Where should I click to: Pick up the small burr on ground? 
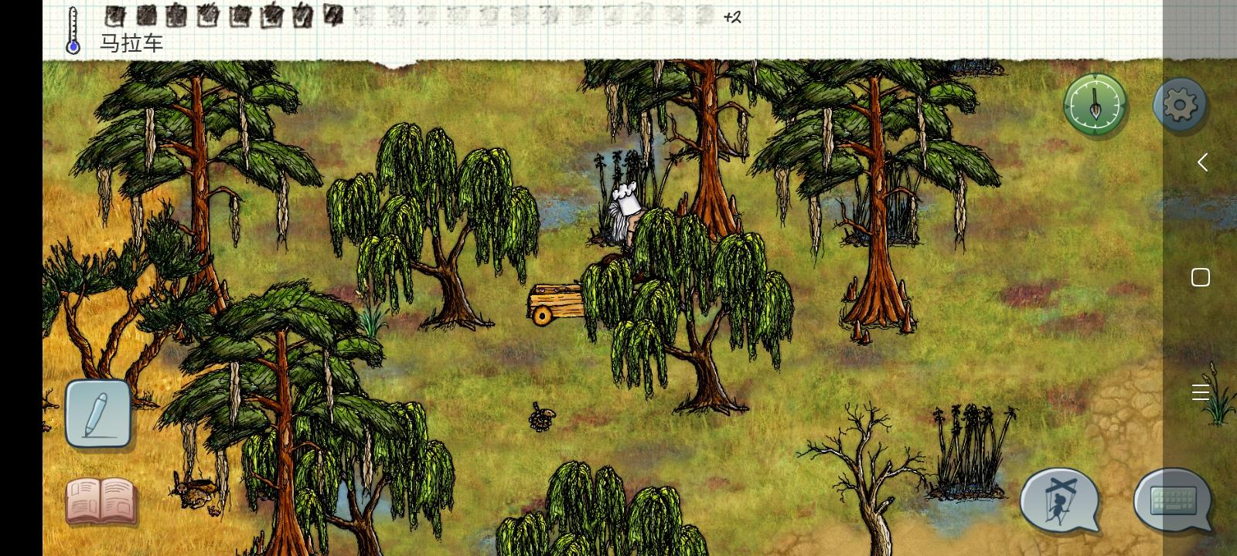(541, 418)
